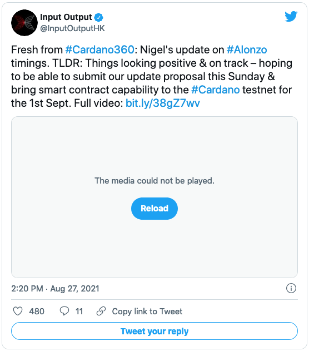Viewport: 309px width, 351px height.
Task: Open replies via the speech bubble icon
Action: [x=64, y=311]
